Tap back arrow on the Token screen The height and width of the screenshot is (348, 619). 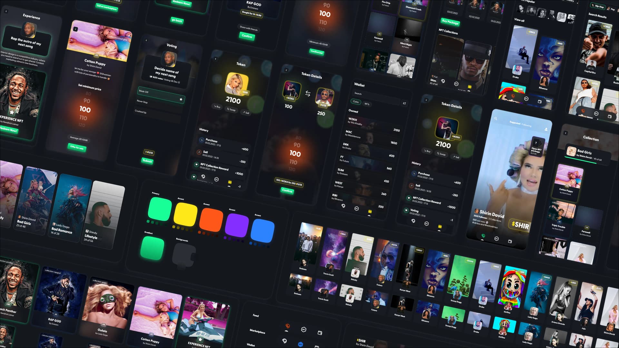pyautogui.click(x=216, y=59)
